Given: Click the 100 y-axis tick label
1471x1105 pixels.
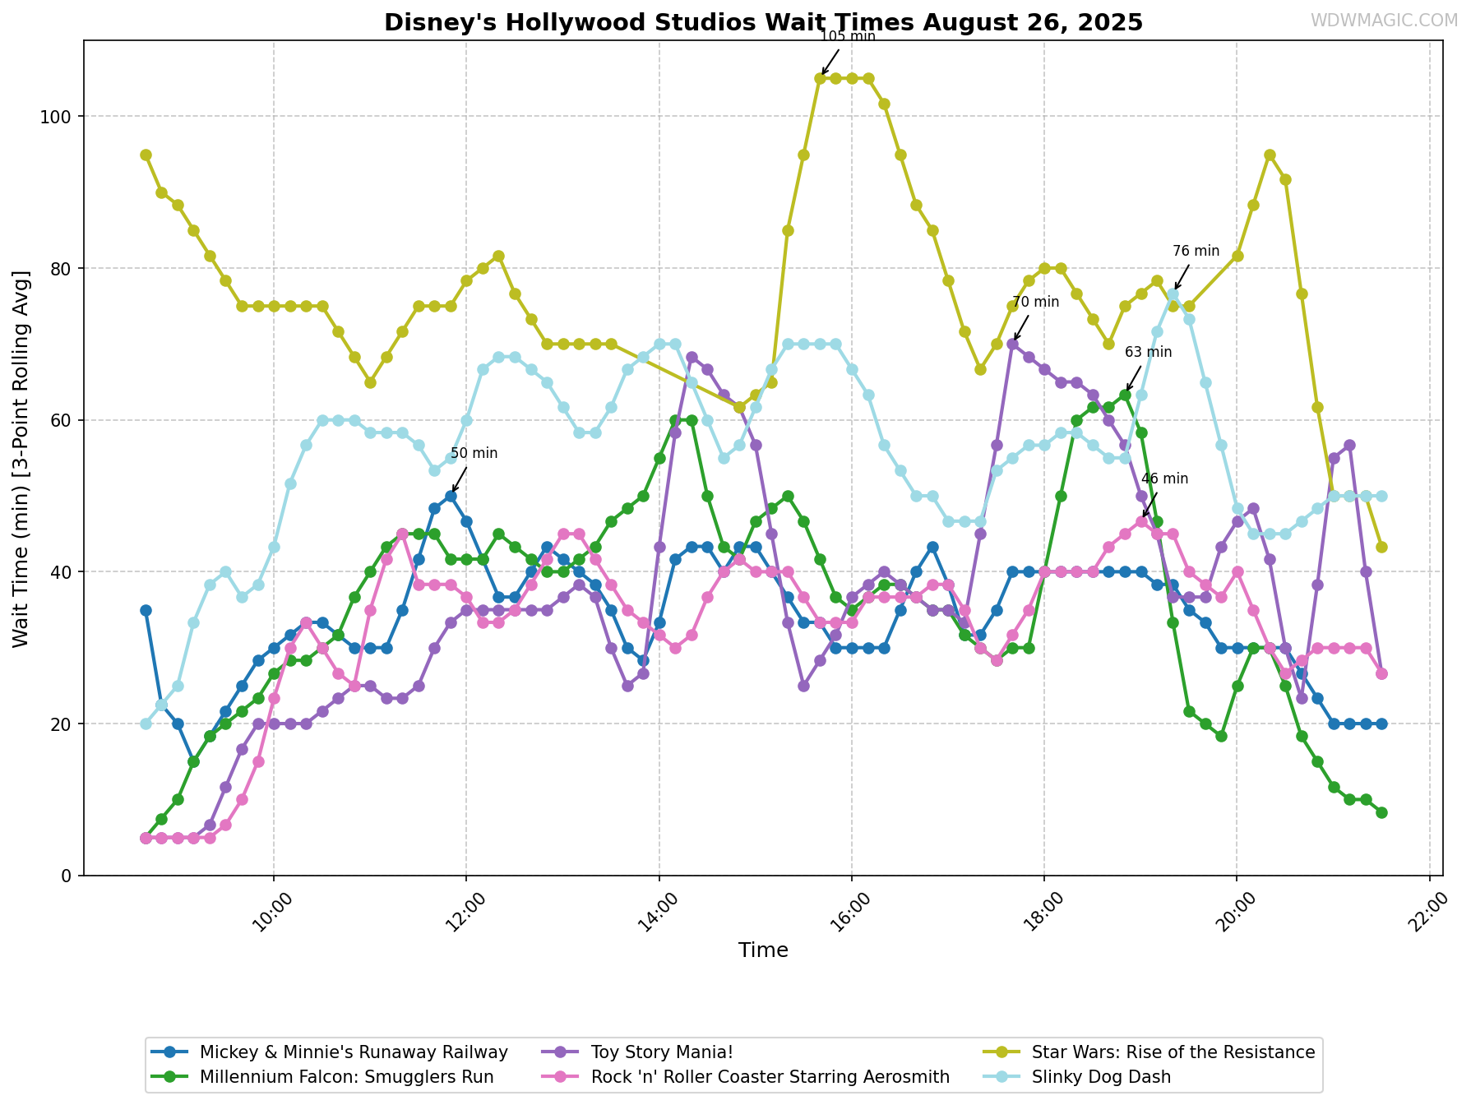Looking at the screenshot, I should tap(58, 117).
